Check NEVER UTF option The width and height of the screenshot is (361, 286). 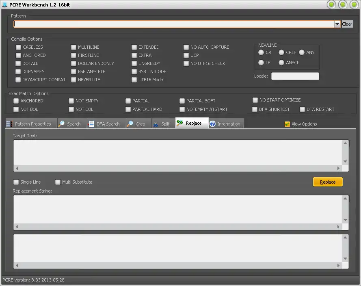[x=73, y=80]
